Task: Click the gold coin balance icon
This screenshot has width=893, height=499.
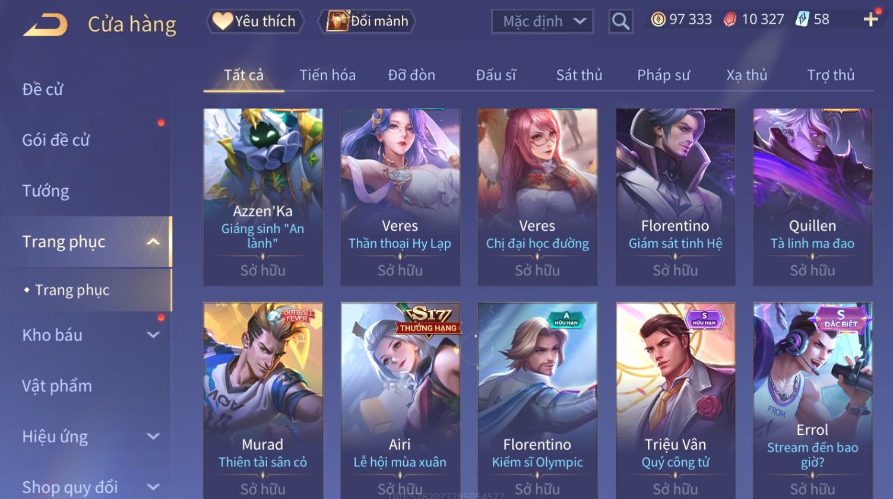Action: point(658,20)
